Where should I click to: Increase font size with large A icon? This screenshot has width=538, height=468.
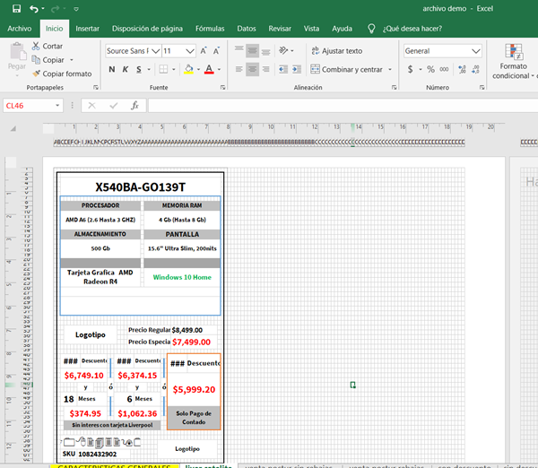204,51
